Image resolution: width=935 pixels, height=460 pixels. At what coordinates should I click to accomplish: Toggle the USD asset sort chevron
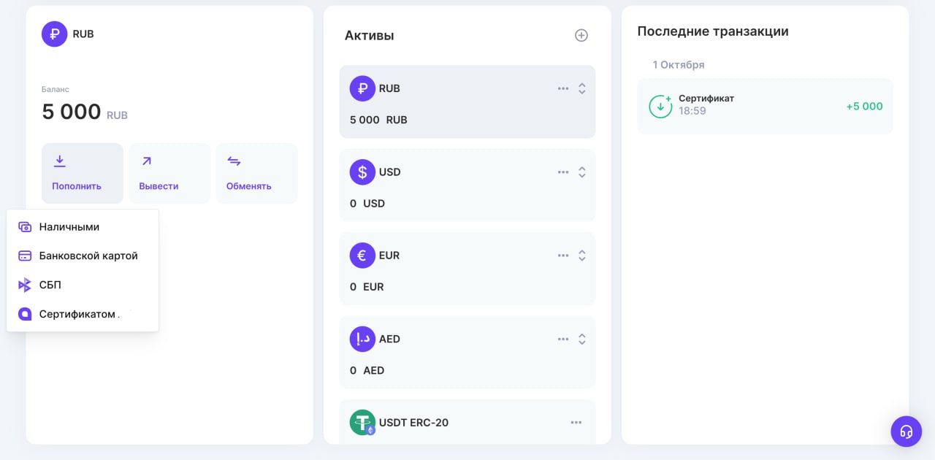[581, 172]
